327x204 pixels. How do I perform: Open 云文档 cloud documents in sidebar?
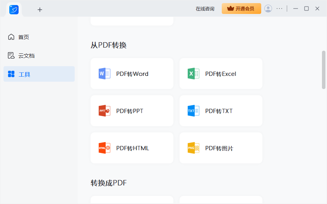click(x=39, y=55)
